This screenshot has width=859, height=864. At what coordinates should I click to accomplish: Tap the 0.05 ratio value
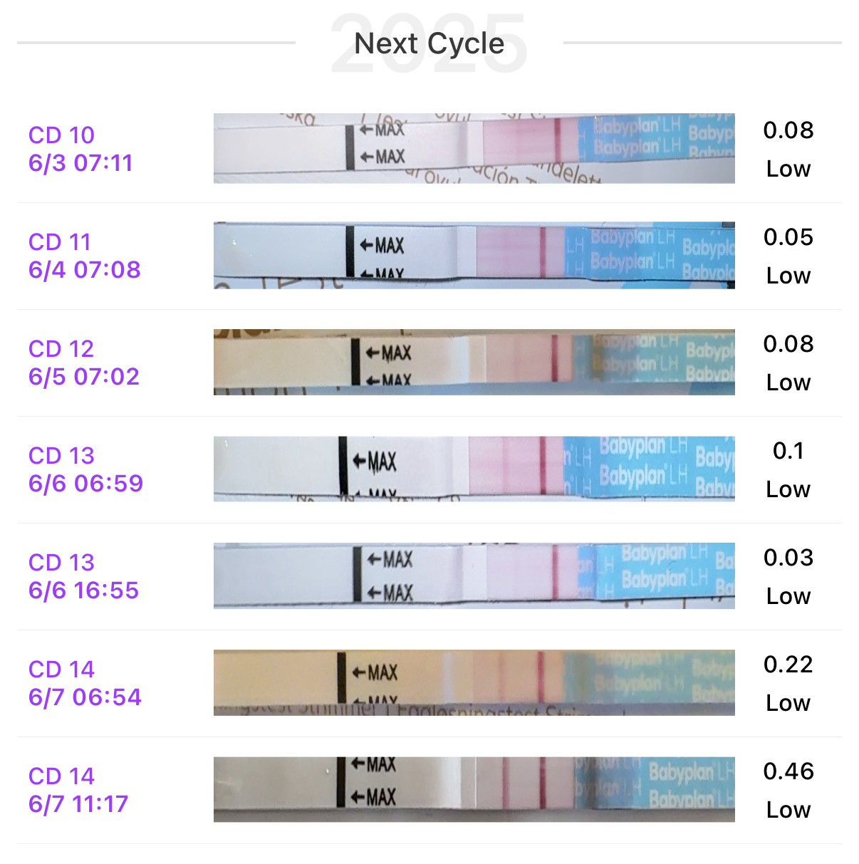[x=788, y=237]
